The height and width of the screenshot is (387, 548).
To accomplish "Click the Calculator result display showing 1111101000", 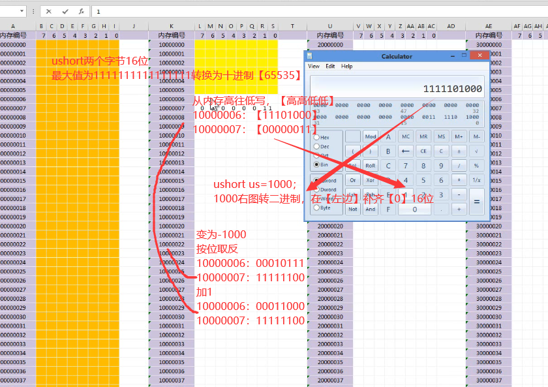I will 397,87.
